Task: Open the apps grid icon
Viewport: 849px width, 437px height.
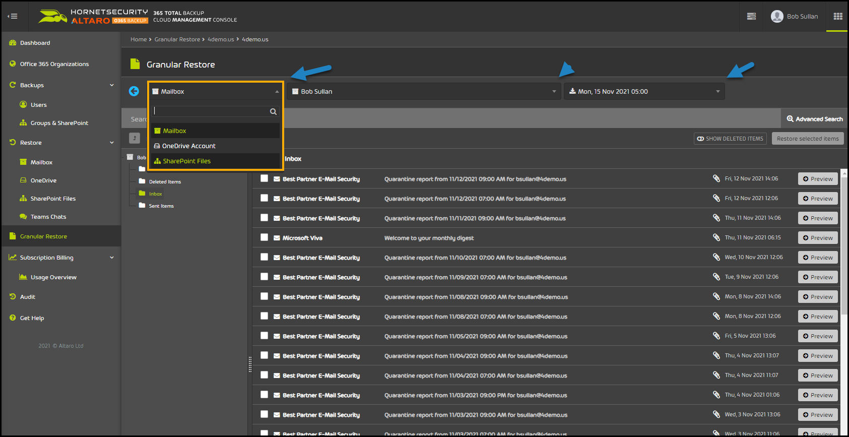Action: pyautogui.click(x=838, y=16)
